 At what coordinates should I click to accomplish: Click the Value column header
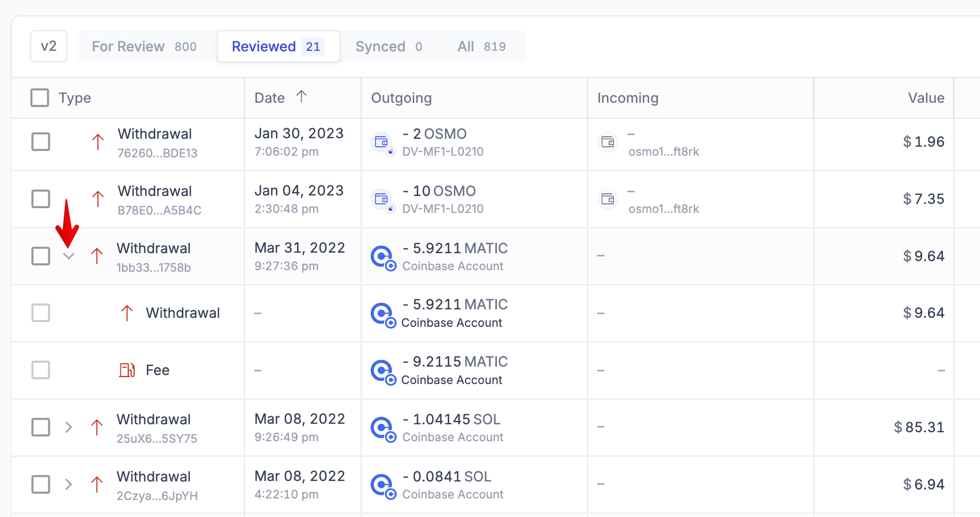point(925,98)
